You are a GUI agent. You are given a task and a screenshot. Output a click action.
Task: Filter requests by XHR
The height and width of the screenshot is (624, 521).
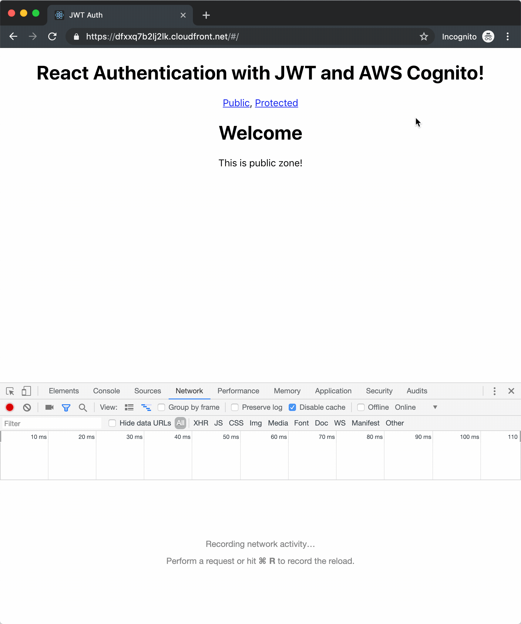click(x=201, y=423)
